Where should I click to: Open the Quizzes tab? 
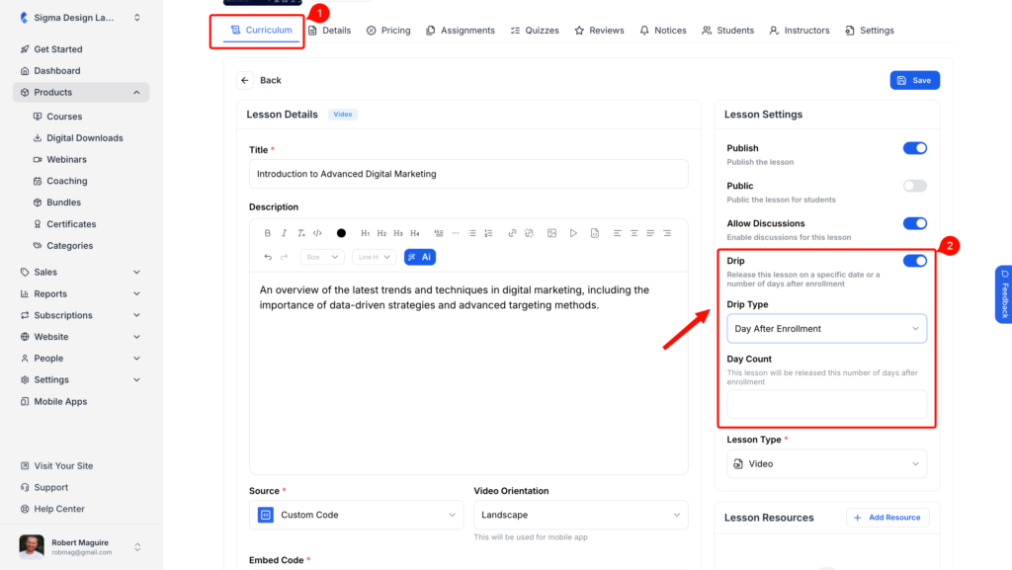535,31
